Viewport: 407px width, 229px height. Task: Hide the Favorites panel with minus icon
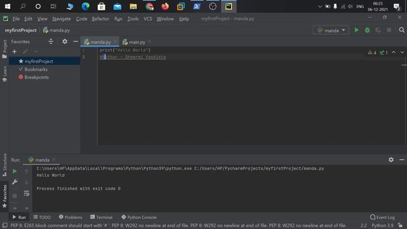coord(76,41)
